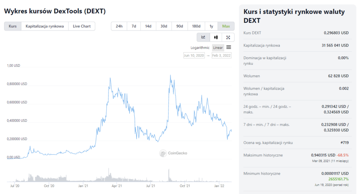Select the 24h time range
This screenshot has width=358, height=194.
point(119,26)
